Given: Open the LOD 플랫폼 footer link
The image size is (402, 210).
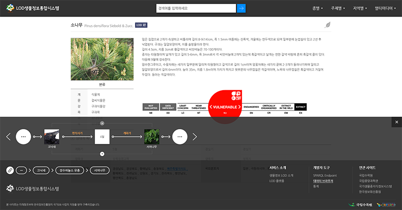Looking at the screenshot, I should (276, 181).
